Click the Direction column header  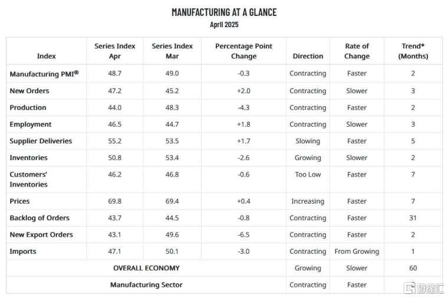[308, 56]
